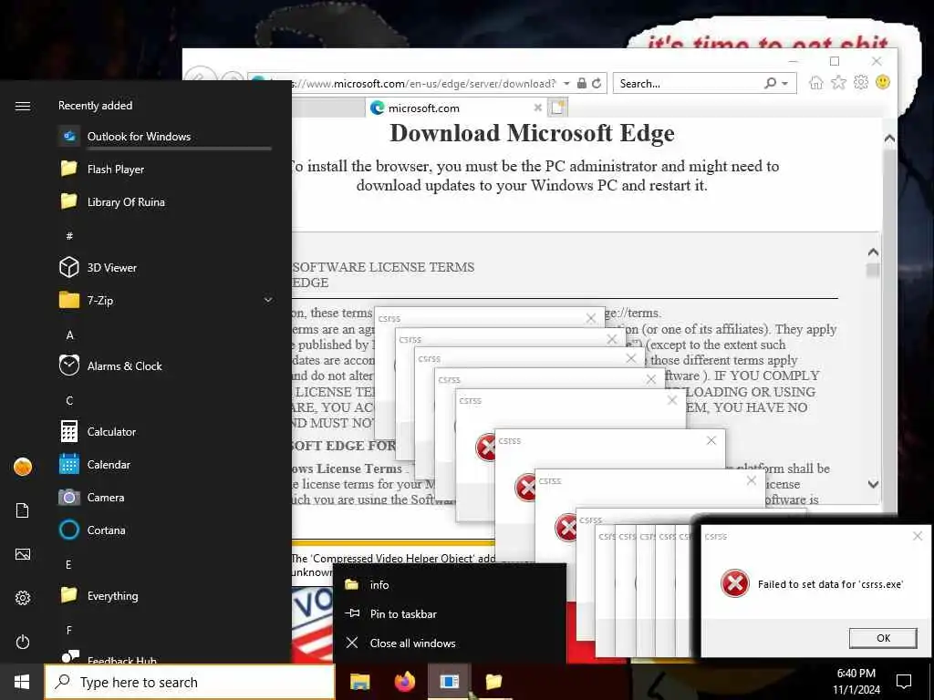
Task: Open File Explorer on the taskbar
Action: coord(359,682)
